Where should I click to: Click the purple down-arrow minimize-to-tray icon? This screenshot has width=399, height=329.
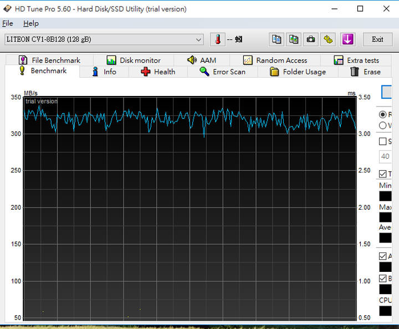click(347, 39)
